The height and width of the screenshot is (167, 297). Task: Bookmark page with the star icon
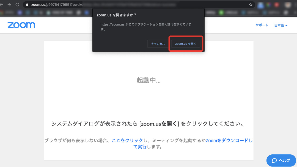pyautogui.click(x=251, y=5)
